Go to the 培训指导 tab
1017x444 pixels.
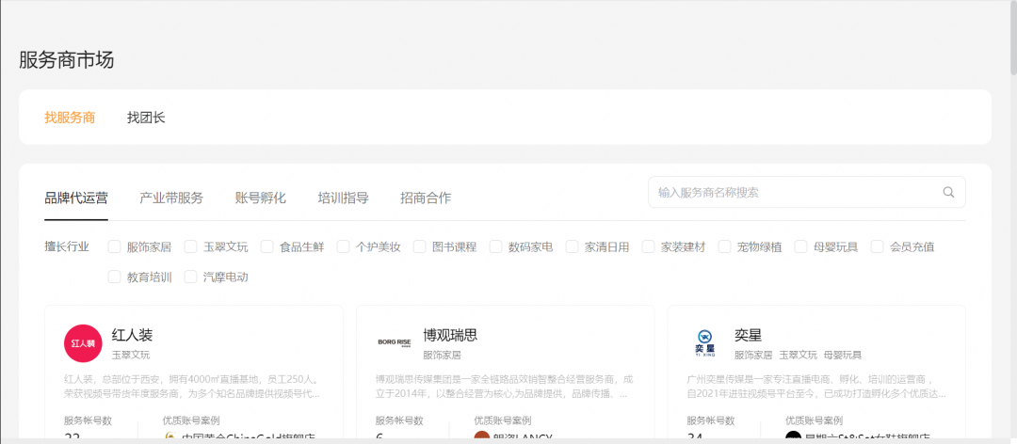click(x=343, y=198)
